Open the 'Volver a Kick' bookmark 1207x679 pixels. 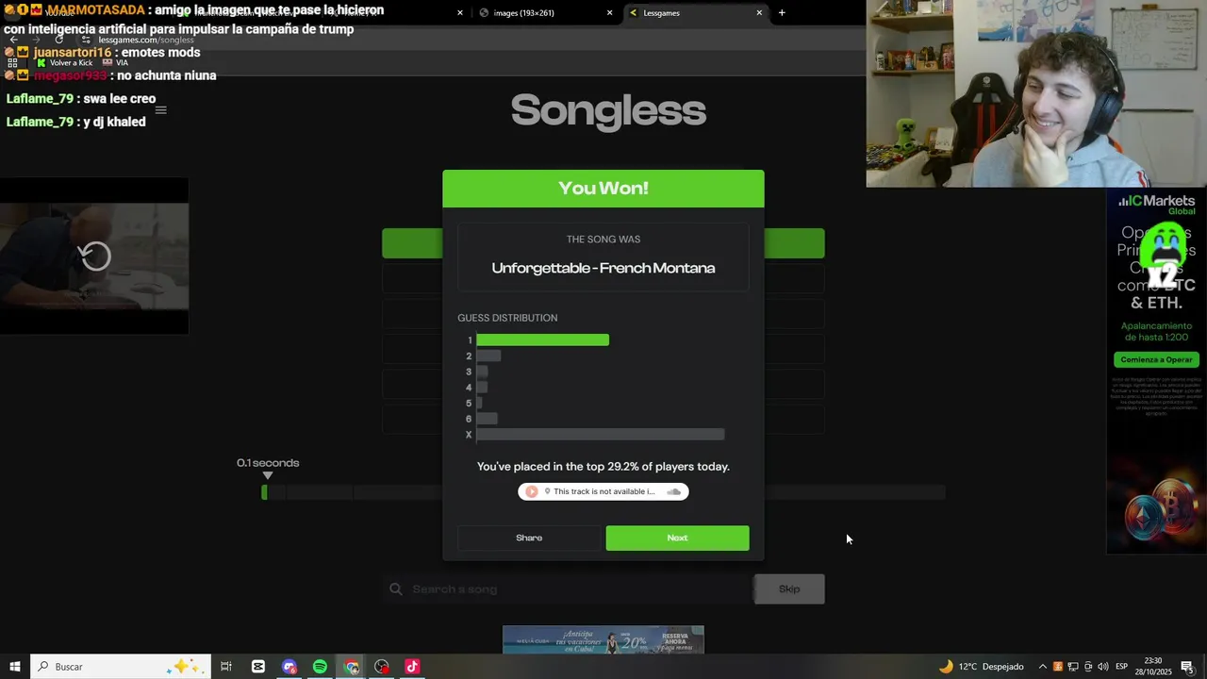pos(64,62)
